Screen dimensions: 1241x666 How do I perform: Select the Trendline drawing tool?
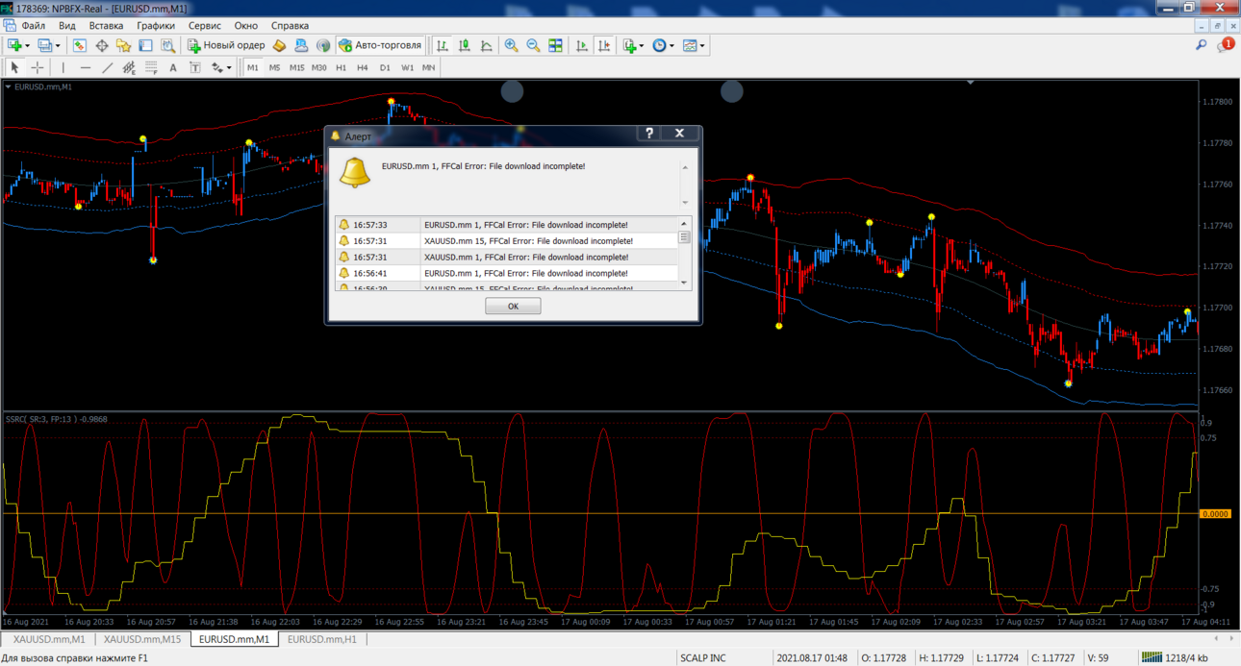108,67
